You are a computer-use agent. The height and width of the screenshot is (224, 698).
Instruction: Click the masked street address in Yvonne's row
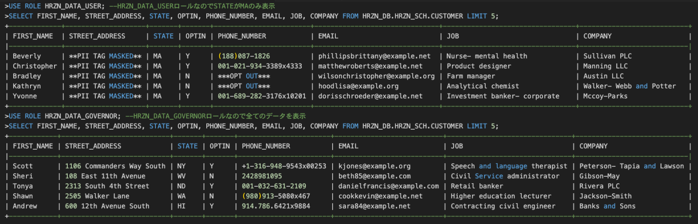(x=105, y=96)
